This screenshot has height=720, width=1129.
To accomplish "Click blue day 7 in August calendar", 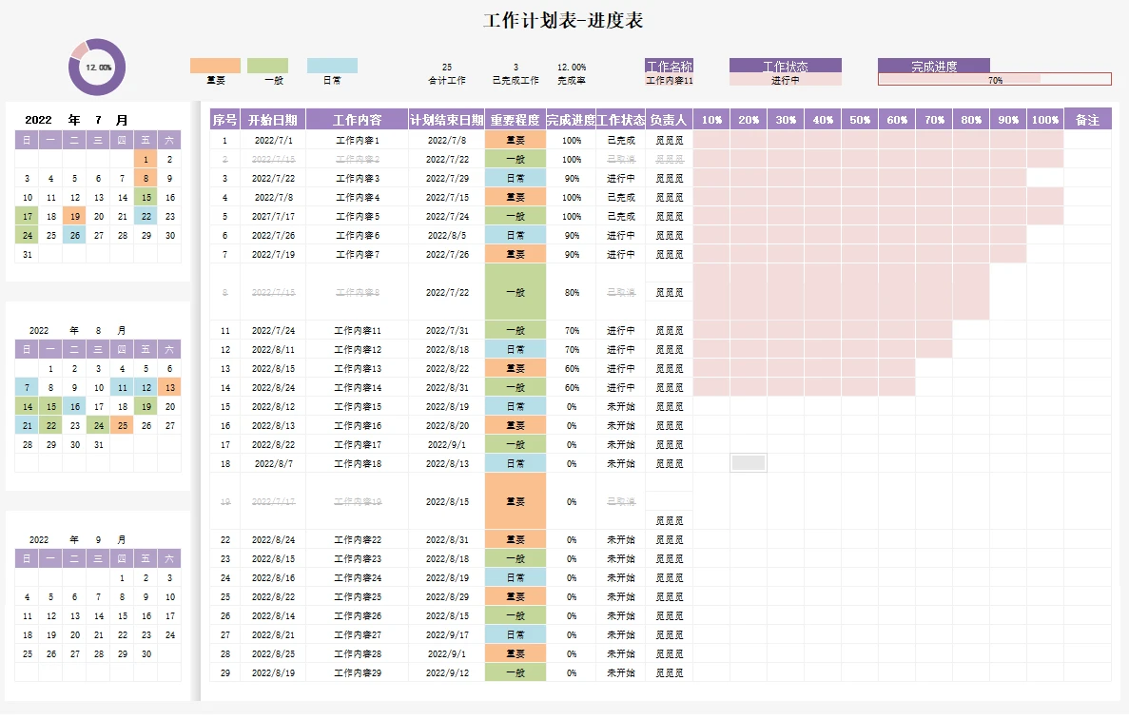I will [27, 387].
